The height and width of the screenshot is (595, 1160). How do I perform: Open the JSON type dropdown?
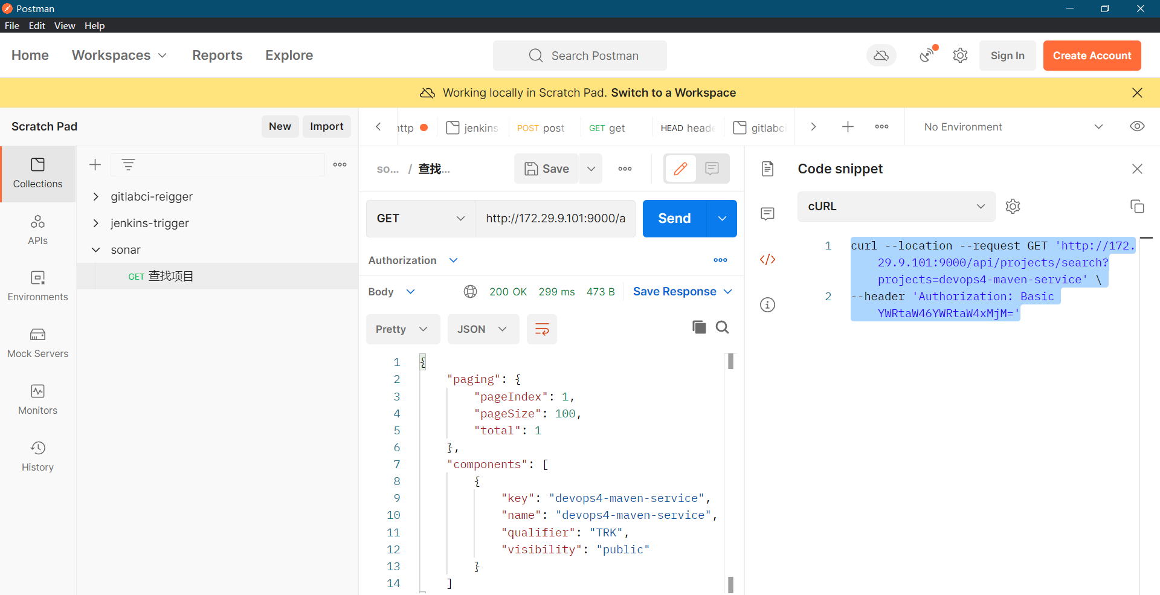(x=483, y=329)
